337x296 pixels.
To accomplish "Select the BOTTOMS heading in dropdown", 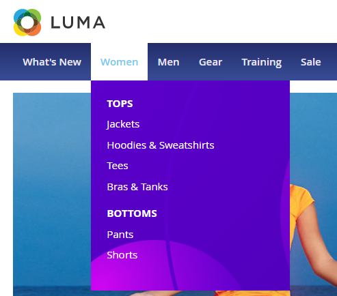I will tap(132, 213).
